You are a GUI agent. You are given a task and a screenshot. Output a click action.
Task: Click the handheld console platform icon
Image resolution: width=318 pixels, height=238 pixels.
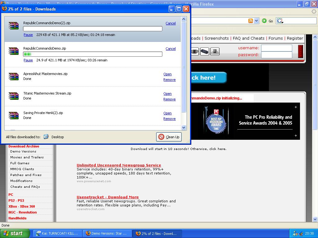(x=204, y=52)
